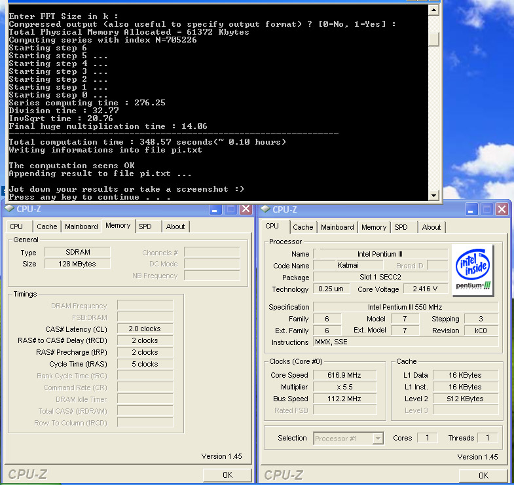Click the Stepping 3 value field

point(481,319)
